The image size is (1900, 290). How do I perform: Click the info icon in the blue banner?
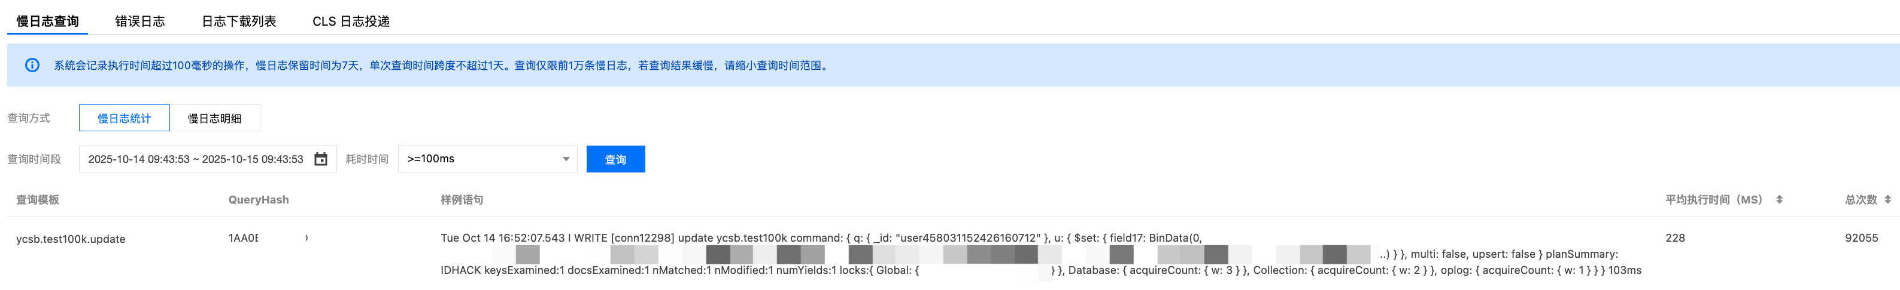(x=32, y=66)
